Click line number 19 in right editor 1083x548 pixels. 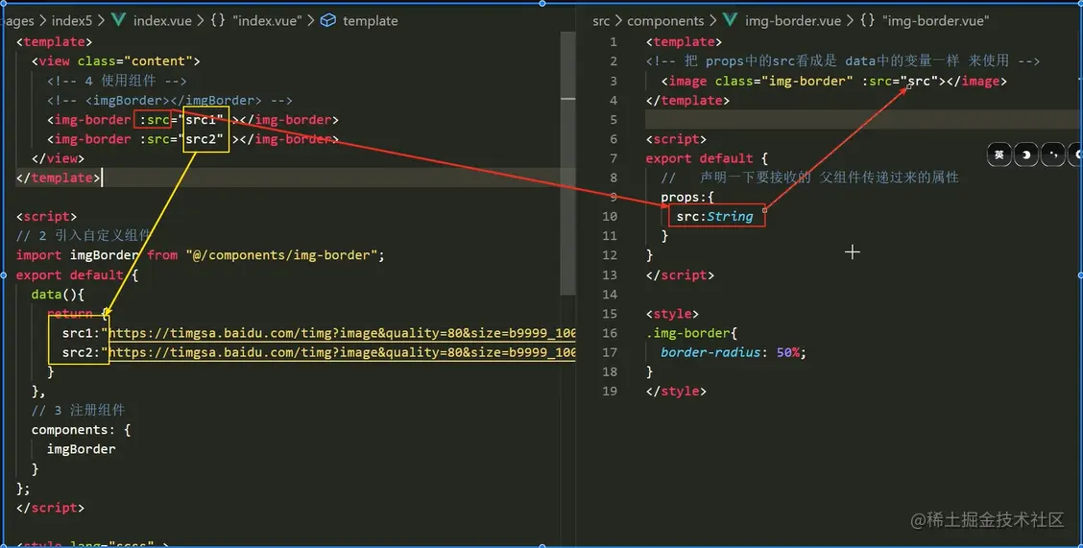(610, 391)
